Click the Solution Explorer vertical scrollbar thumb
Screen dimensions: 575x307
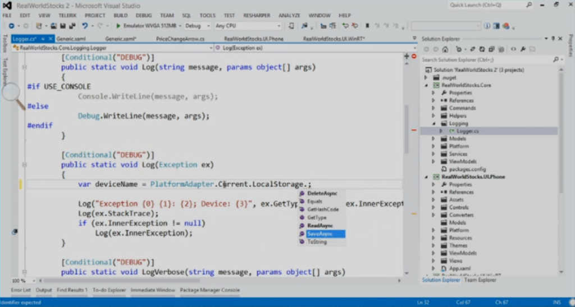coord(561,132)
